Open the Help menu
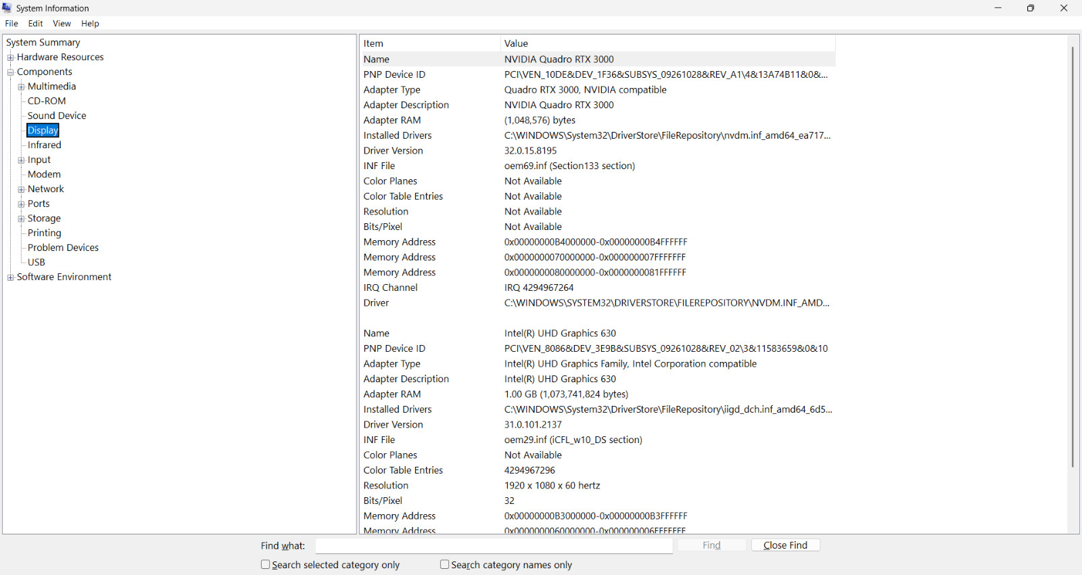 click(x=90, y=24)
